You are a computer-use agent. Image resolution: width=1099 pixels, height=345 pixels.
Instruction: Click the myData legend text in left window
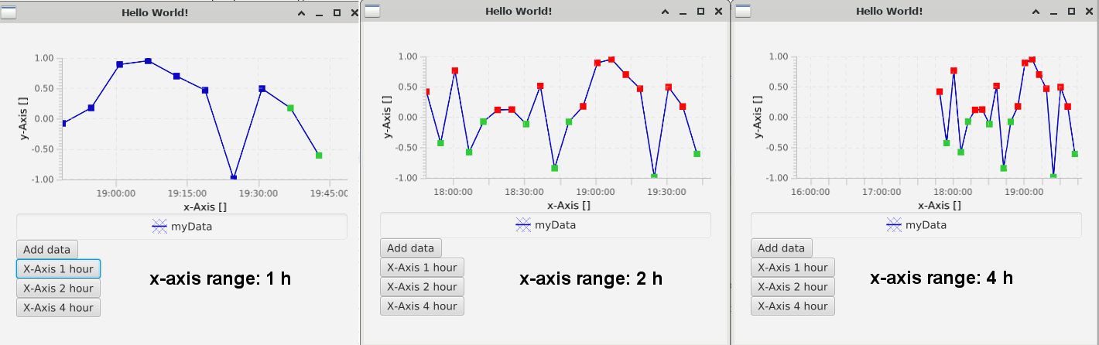[192, 227]
